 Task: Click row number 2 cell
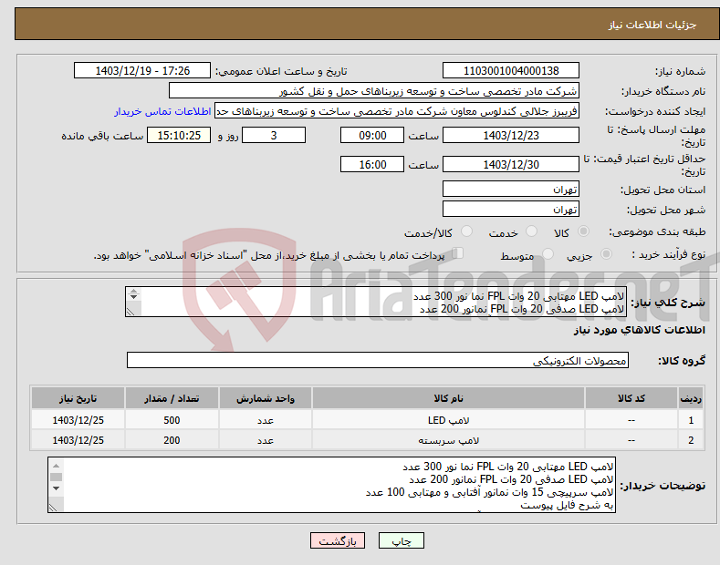691,440
